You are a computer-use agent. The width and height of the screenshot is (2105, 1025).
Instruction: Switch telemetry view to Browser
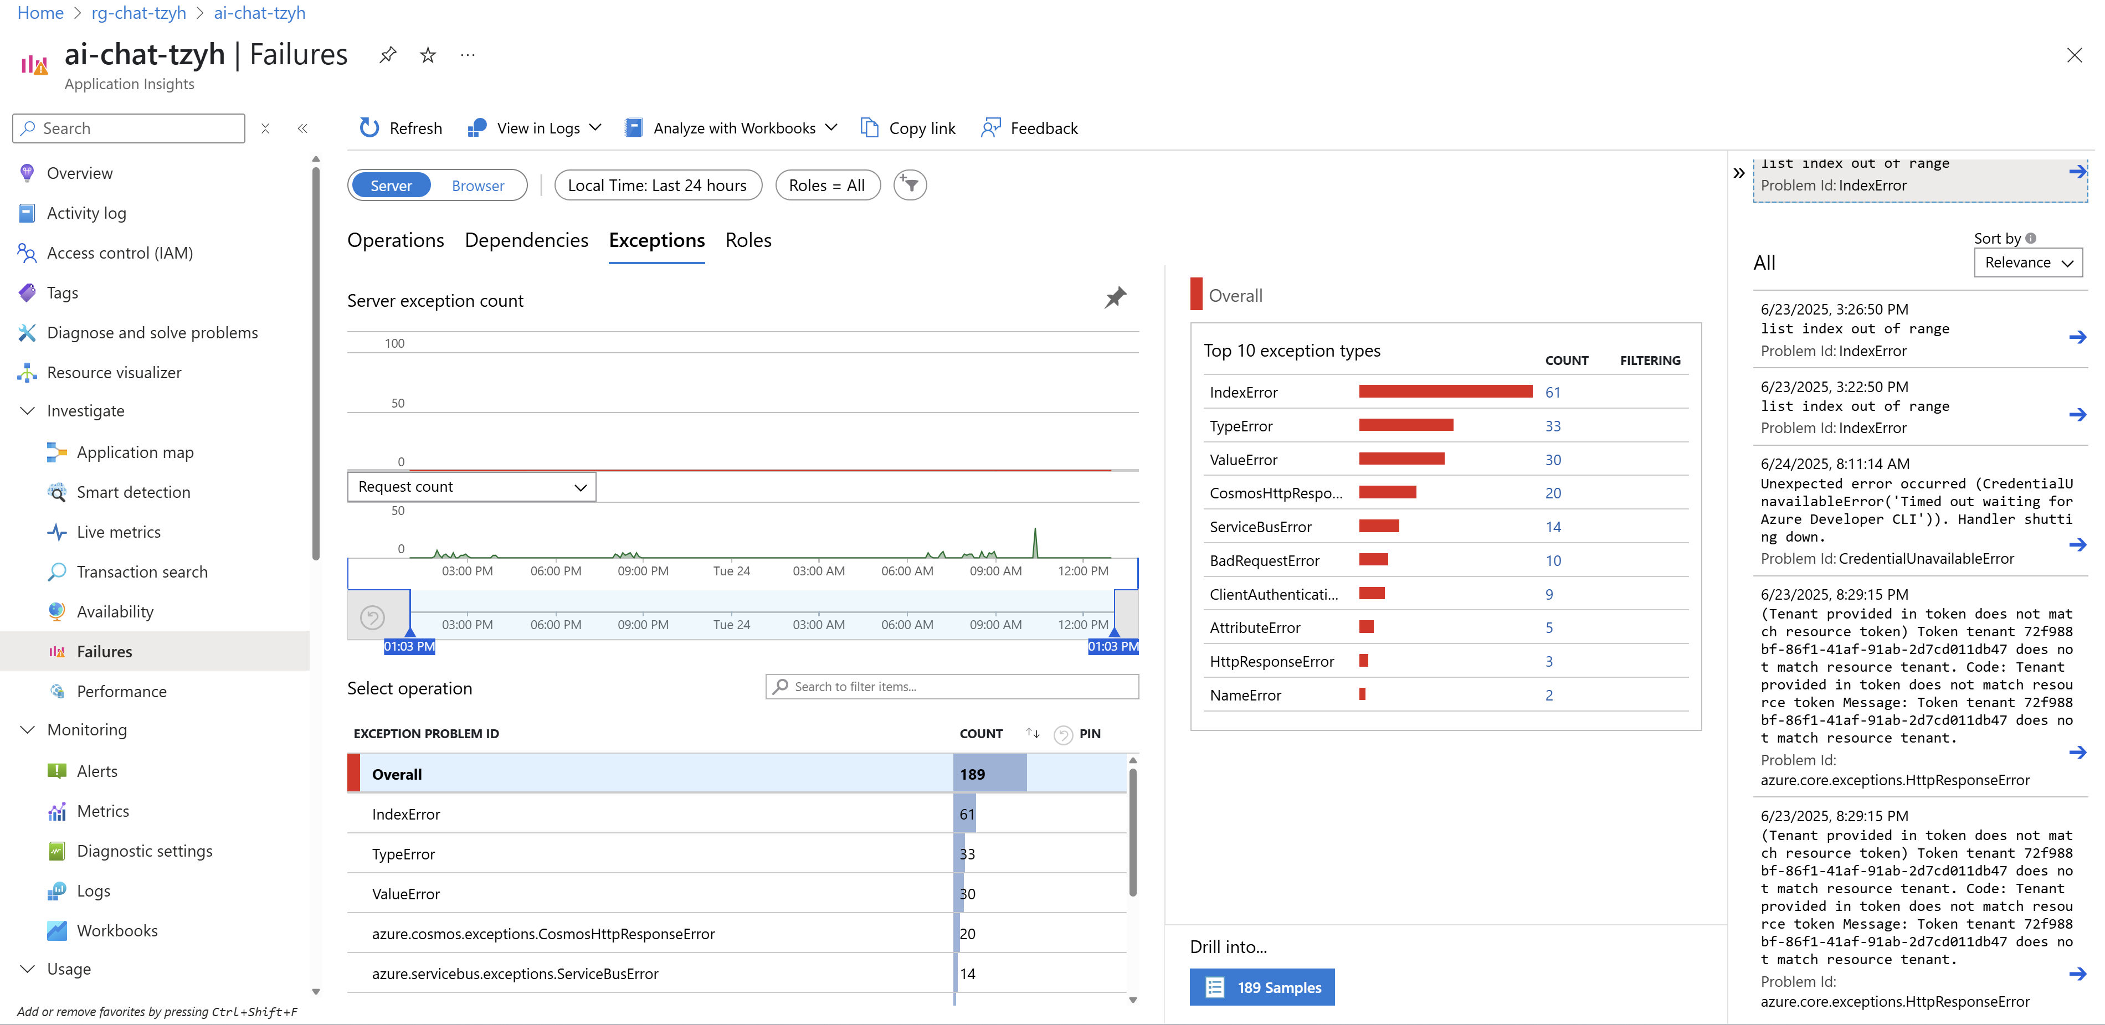click(478, 186)
